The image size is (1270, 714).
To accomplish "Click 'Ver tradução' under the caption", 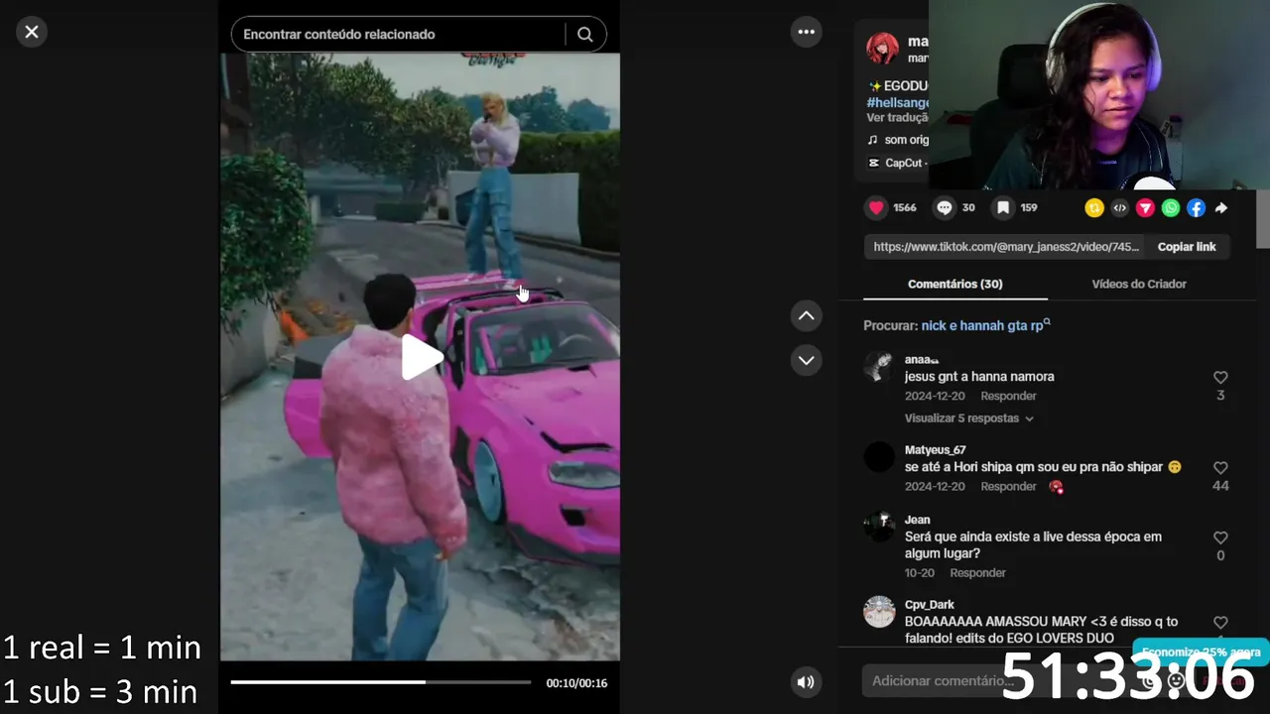I will coord(898,118).
